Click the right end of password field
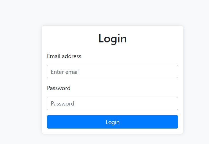Image resolution: width=209 pixels, height=144 pixels. (x=173, y=103)
